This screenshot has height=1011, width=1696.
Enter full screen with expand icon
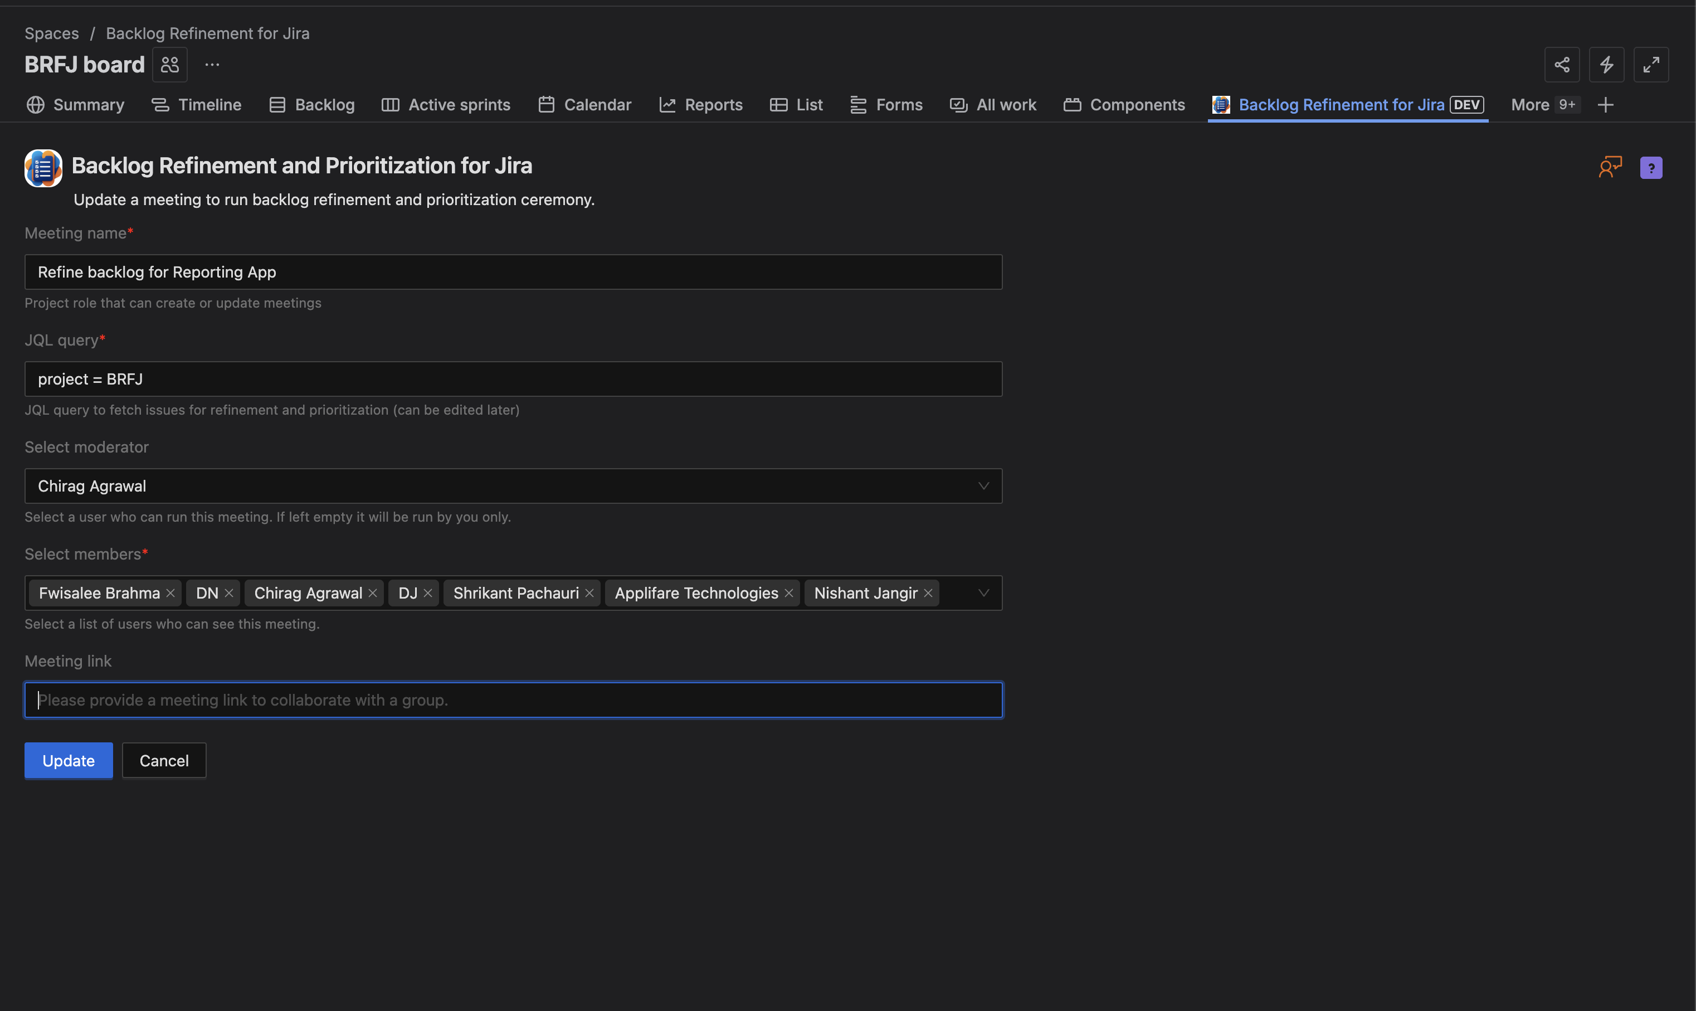1650,65
